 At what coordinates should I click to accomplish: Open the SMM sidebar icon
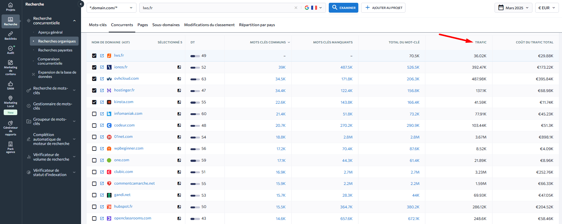click(x=10, y=86)
